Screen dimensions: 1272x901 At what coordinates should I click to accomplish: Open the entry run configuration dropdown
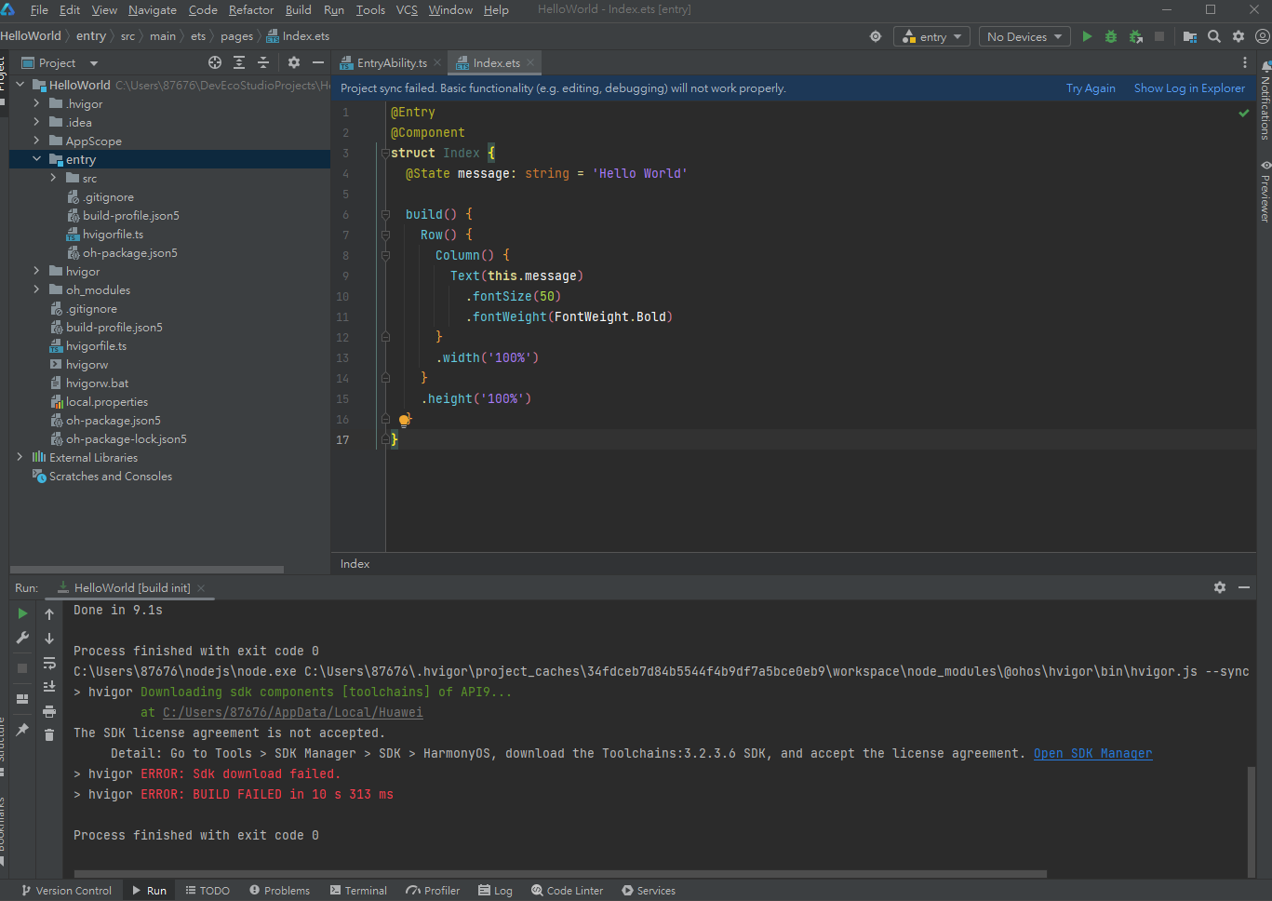click(x=932, y=36)
